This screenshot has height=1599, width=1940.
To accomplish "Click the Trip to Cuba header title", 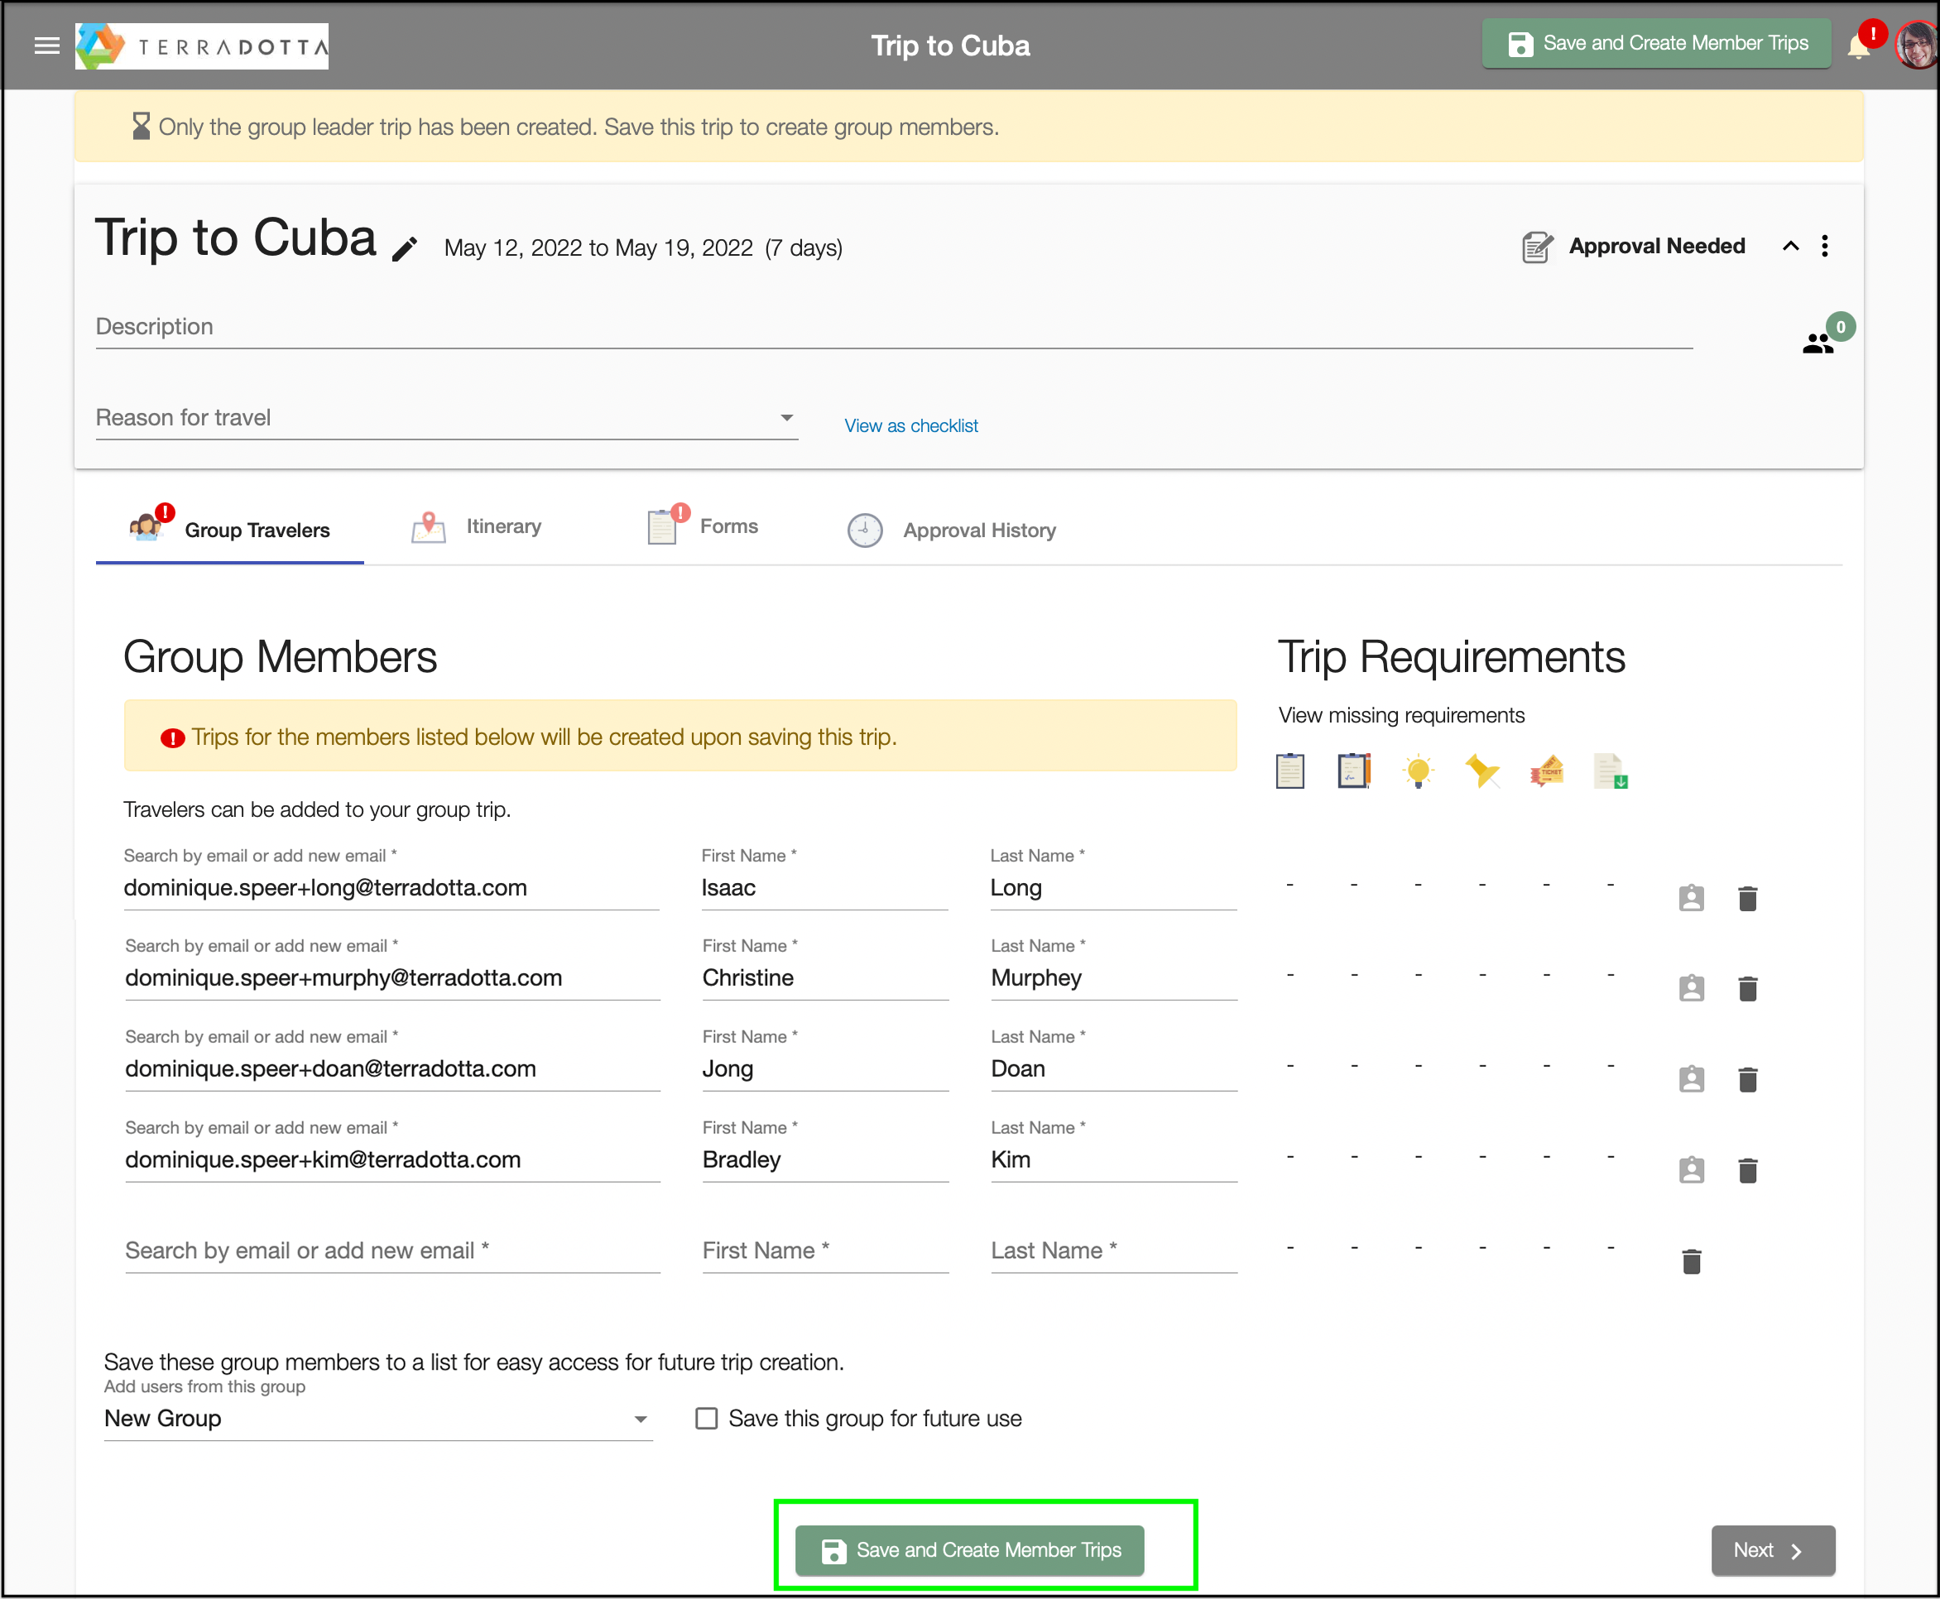I will point(951,46).
